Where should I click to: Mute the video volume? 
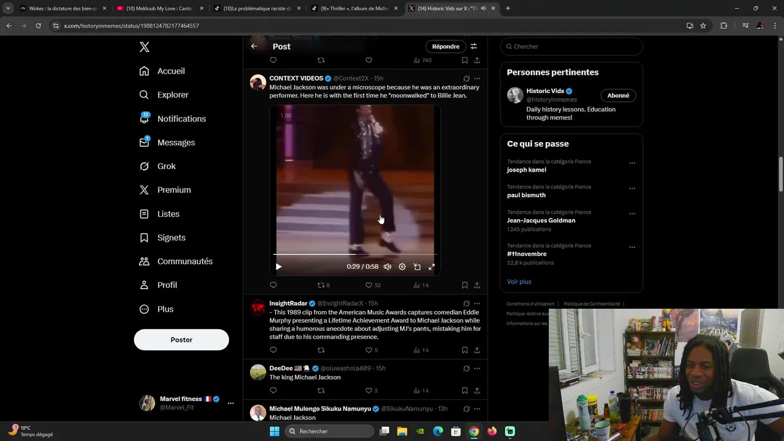387,266
